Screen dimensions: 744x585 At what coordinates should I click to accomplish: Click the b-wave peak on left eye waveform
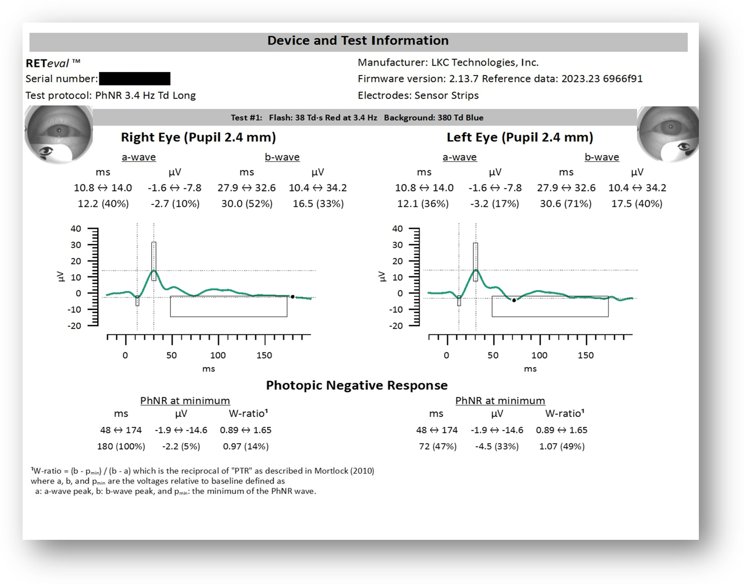pyautogui.click(x=476, y=270)
